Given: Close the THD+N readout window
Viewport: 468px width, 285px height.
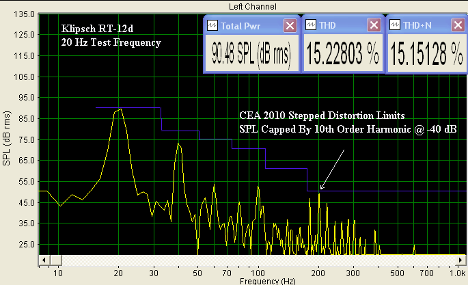Looking at the screenshot, I should tap(458, 25).
